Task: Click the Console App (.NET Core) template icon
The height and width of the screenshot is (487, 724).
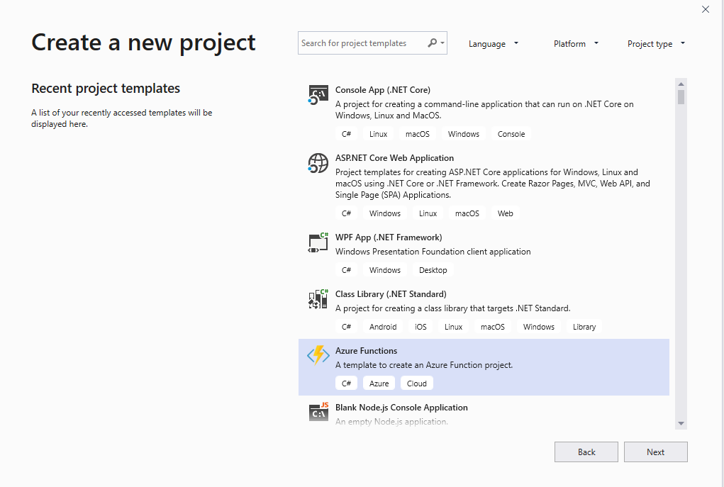Action: [x=318, y=94]
